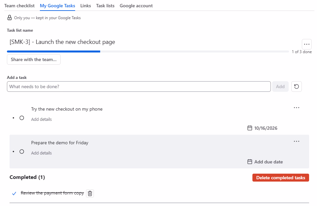Click the lock icon by 'Only you' note
Image resolution: width=317 pixels, height=206 pixels.
[10, 17]
